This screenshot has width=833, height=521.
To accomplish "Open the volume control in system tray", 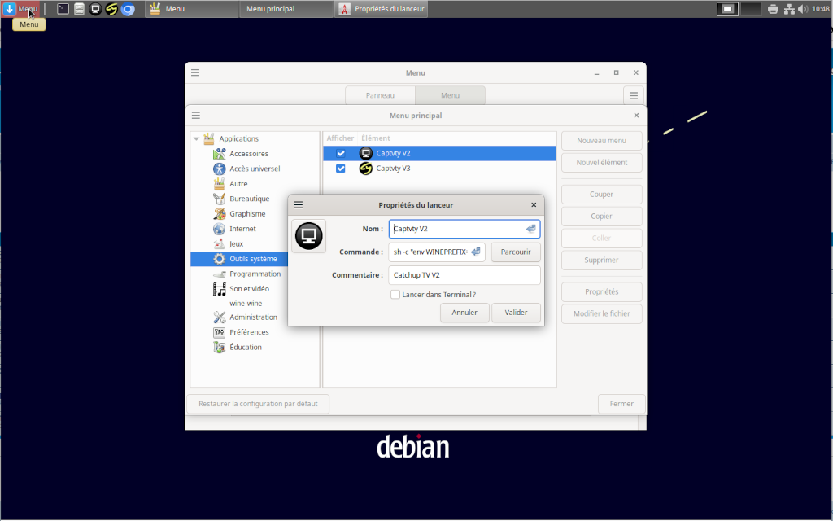I will coord(802,9).
